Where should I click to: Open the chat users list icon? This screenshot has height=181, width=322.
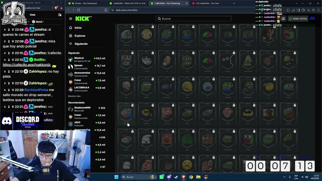[60, 15]
